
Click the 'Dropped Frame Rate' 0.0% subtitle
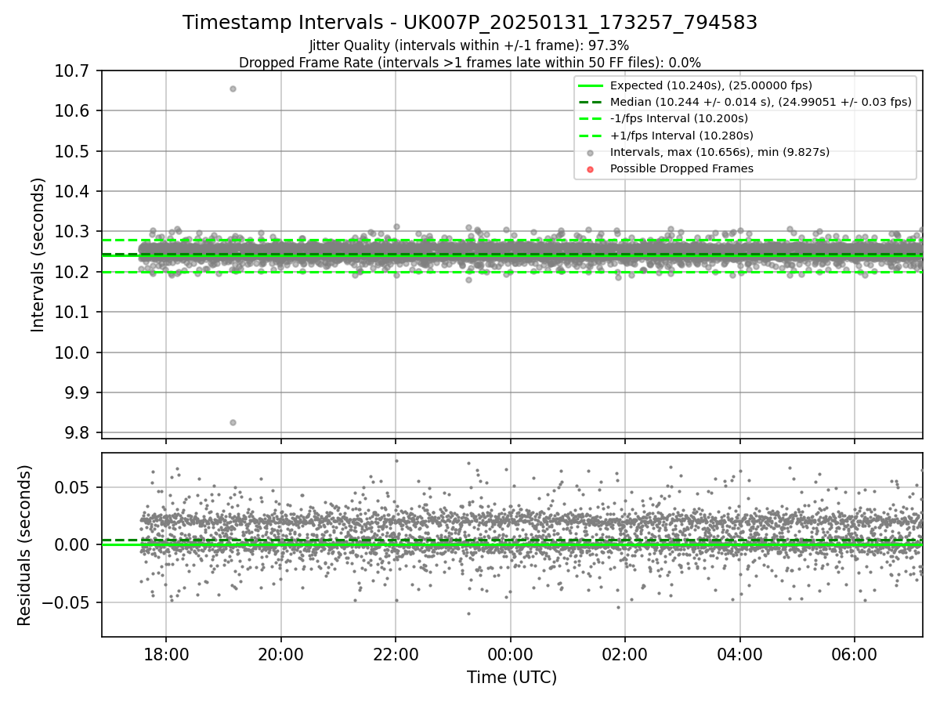[x=470, y=62]
